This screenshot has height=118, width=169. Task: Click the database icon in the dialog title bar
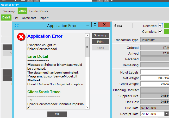(17, 25)
